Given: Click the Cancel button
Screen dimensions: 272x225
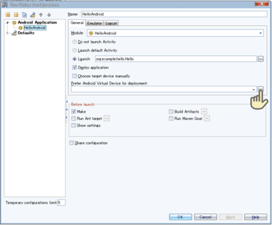Looking at the screenshot, I should (x=206, y=217).
